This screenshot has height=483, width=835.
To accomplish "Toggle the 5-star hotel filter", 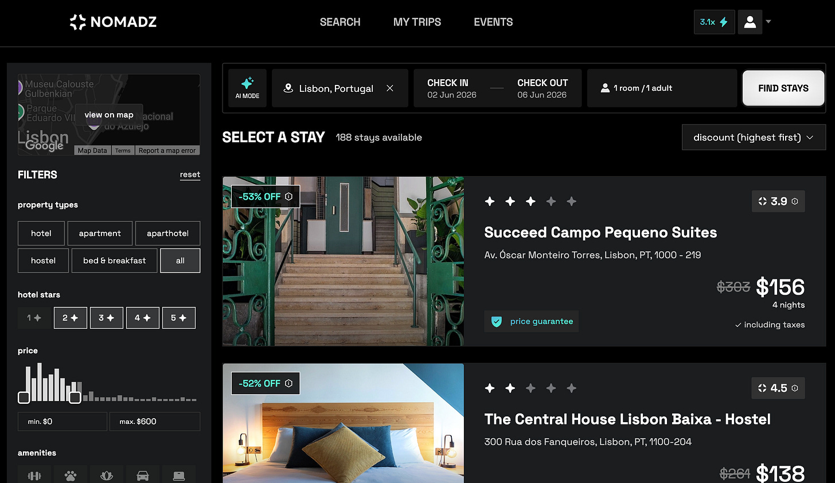I will click(x=179, y=318).
